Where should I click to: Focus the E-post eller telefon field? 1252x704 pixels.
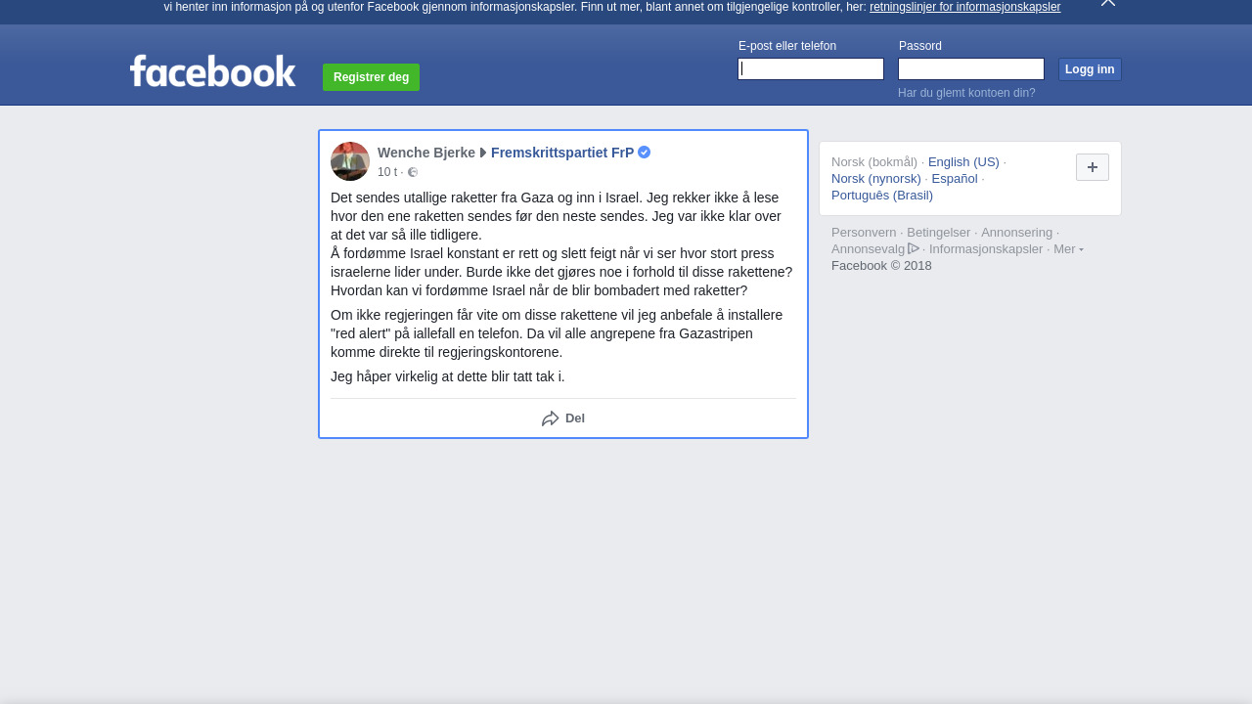point(811,68)
